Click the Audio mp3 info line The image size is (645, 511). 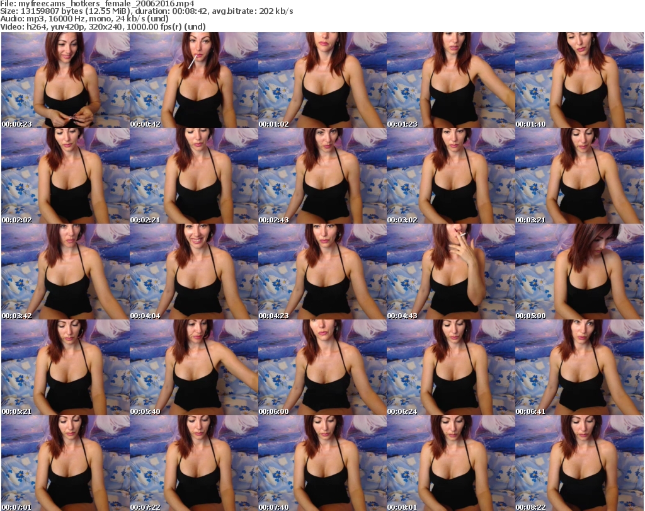pos(84,19)
